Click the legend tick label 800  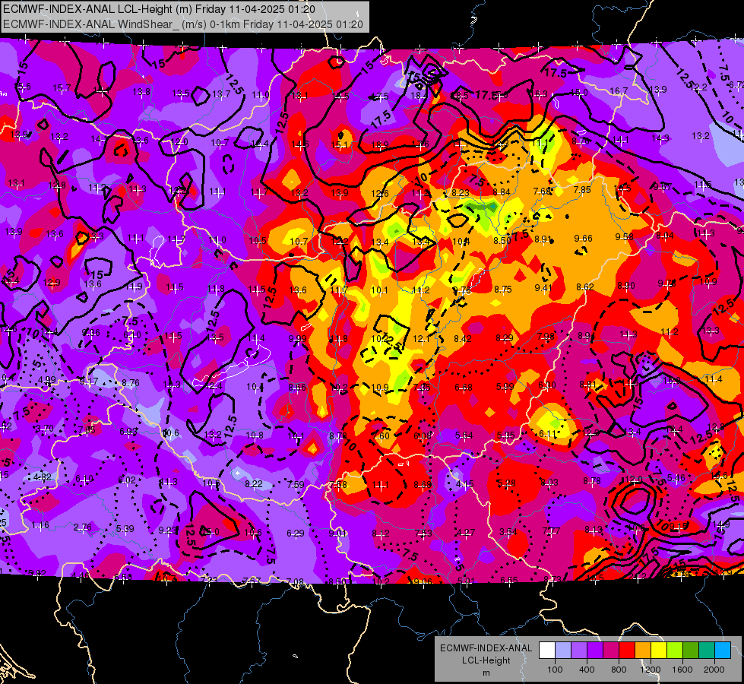(x=619, y=670)
